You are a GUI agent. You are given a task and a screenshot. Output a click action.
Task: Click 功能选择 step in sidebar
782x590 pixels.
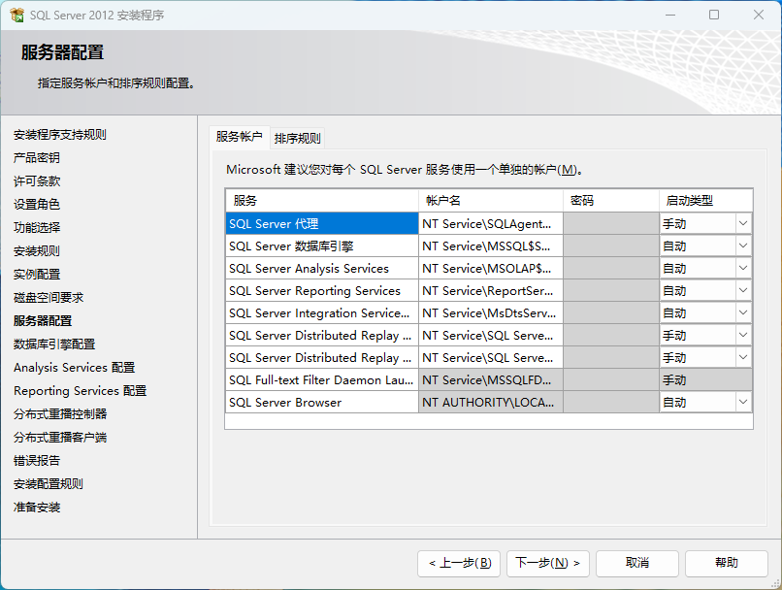tap(37, 227)
